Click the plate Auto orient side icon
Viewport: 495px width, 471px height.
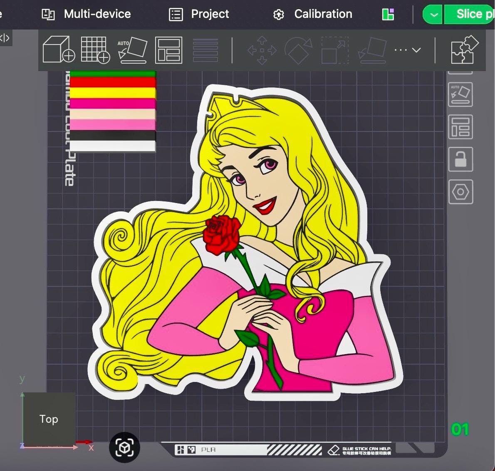[x=460, y=94]
